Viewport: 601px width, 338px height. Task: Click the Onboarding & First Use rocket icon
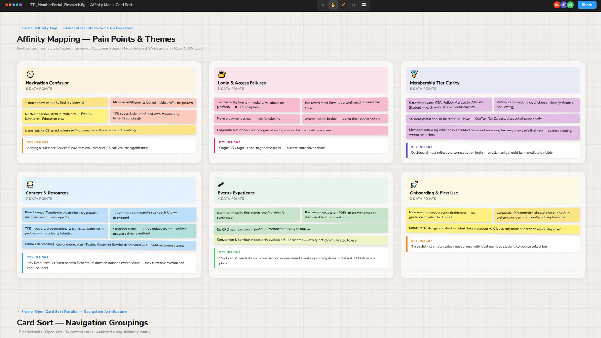[x=414, y=184]
